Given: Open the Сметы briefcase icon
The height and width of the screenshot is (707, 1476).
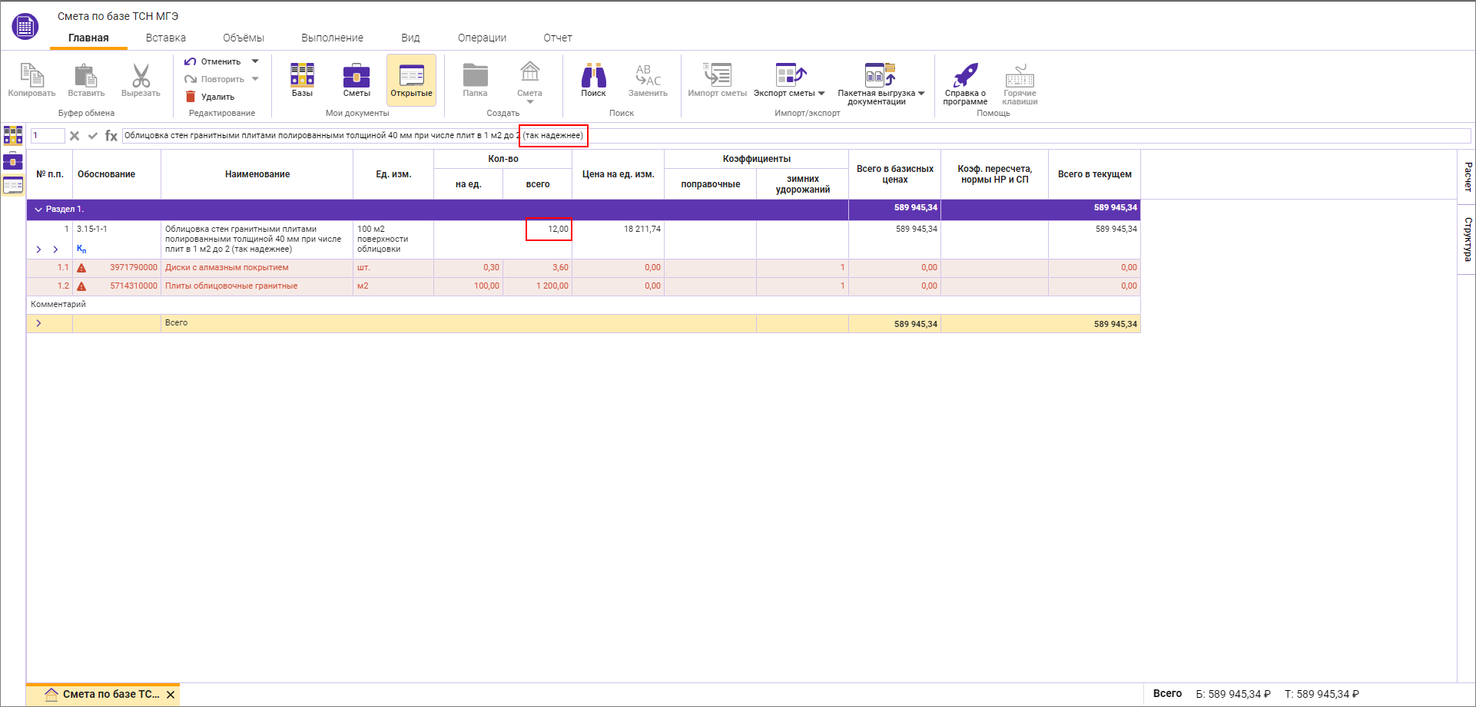Looking at the screenshot, I should (357, 75).
